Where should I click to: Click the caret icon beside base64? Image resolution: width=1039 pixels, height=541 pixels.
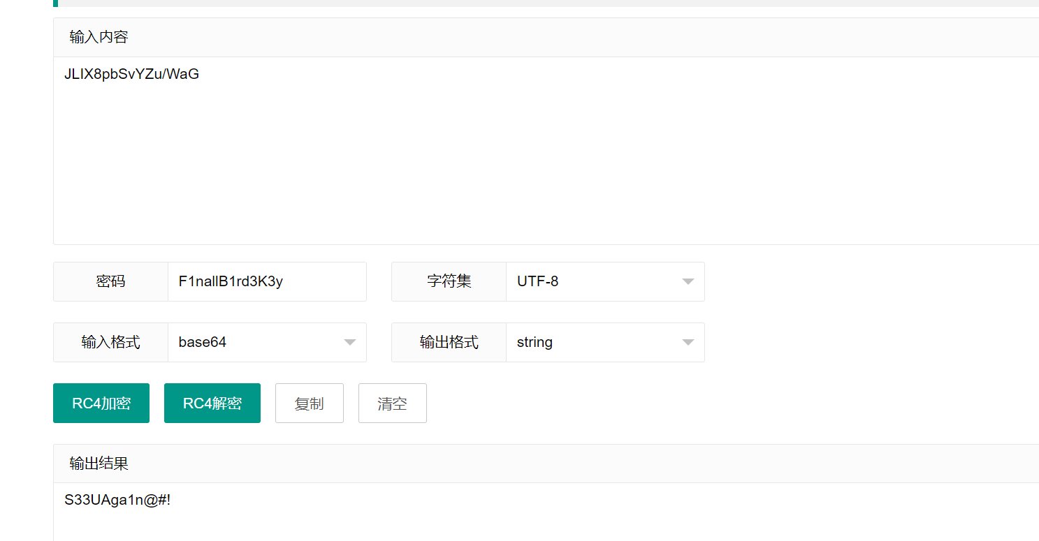click(x=349, y=343)
